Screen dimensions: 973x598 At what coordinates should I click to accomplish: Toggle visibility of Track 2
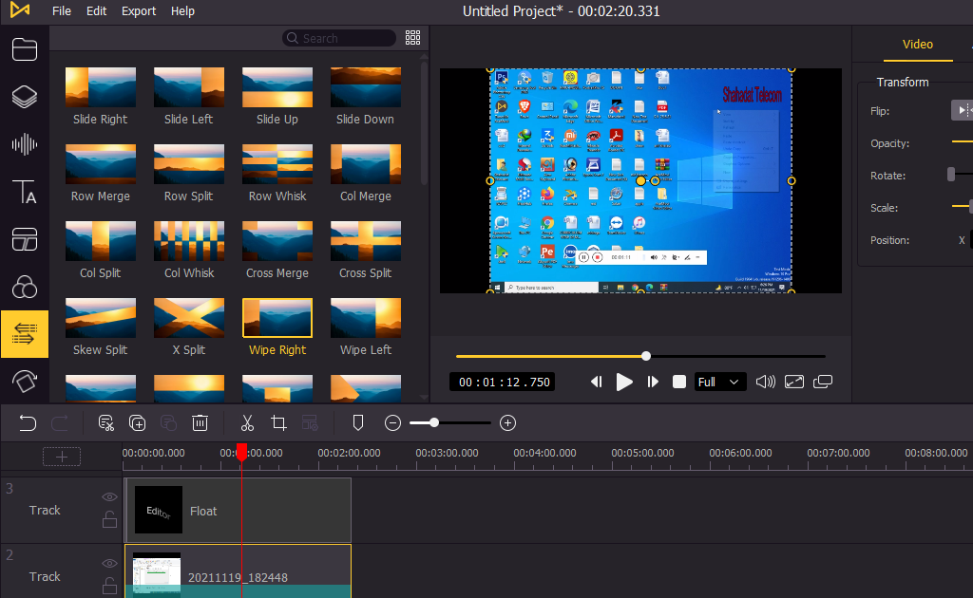[109, 562]
